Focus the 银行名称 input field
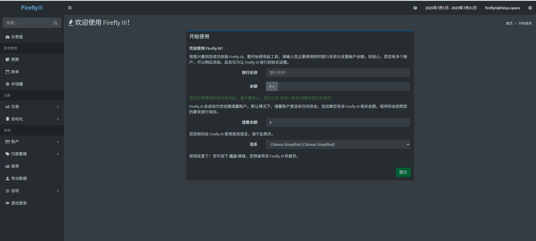Viewport: 536px width, 241px height. point(338,73)
